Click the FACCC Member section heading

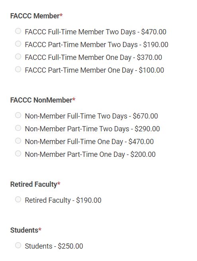tap(36, 16)
